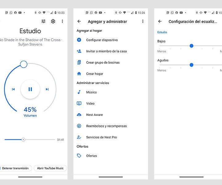The height and width of the screenshot is (185, 222).
Task: Click the 01:41 track duration
Action: (x=61, y=140)
